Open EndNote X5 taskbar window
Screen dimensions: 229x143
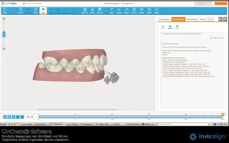(x=149, y=124)
